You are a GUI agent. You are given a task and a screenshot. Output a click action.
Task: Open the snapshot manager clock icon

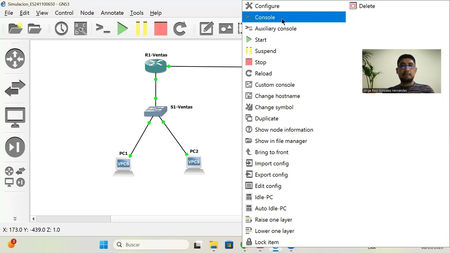click(61, 28)
